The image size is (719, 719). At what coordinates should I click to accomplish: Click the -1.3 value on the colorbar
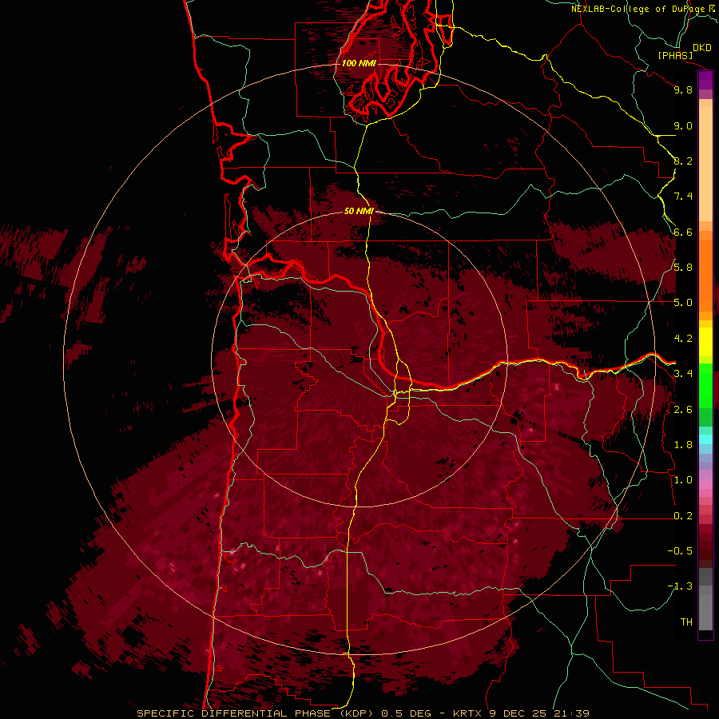coord(680,586)
